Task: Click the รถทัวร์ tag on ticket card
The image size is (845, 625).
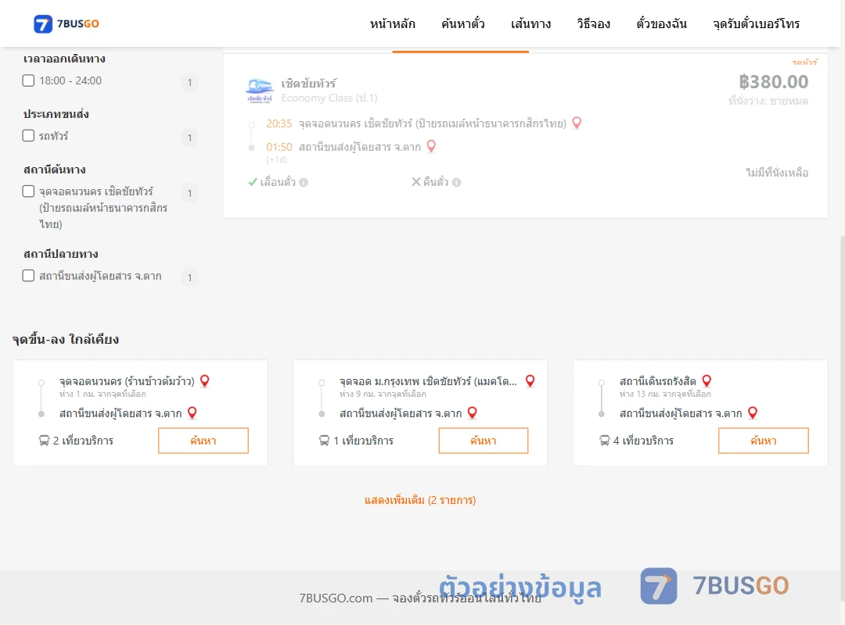Action: point(804,62)
